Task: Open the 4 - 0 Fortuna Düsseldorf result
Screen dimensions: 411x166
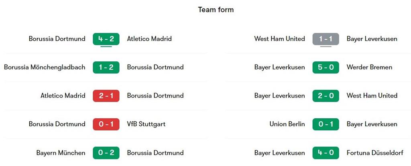Action: pyautogui.click(x=326, y=153)
